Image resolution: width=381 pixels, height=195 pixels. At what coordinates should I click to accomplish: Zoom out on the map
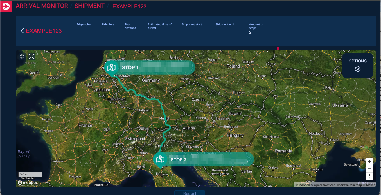coord(369,169)
